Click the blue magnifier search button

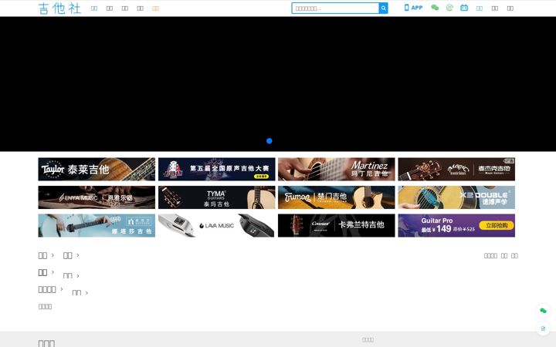click(383, 8)
